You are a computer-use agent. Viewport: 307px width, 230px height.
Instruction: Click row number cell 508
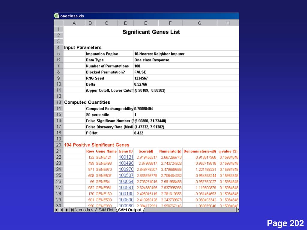[x=90, y=175]
